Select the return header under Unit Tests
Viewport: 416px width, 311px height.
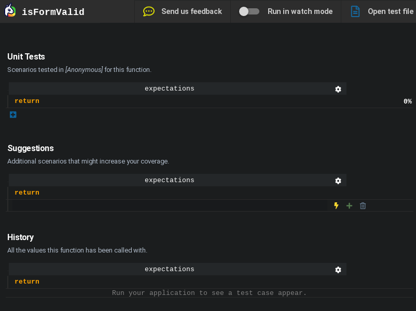tap(27, 101)
